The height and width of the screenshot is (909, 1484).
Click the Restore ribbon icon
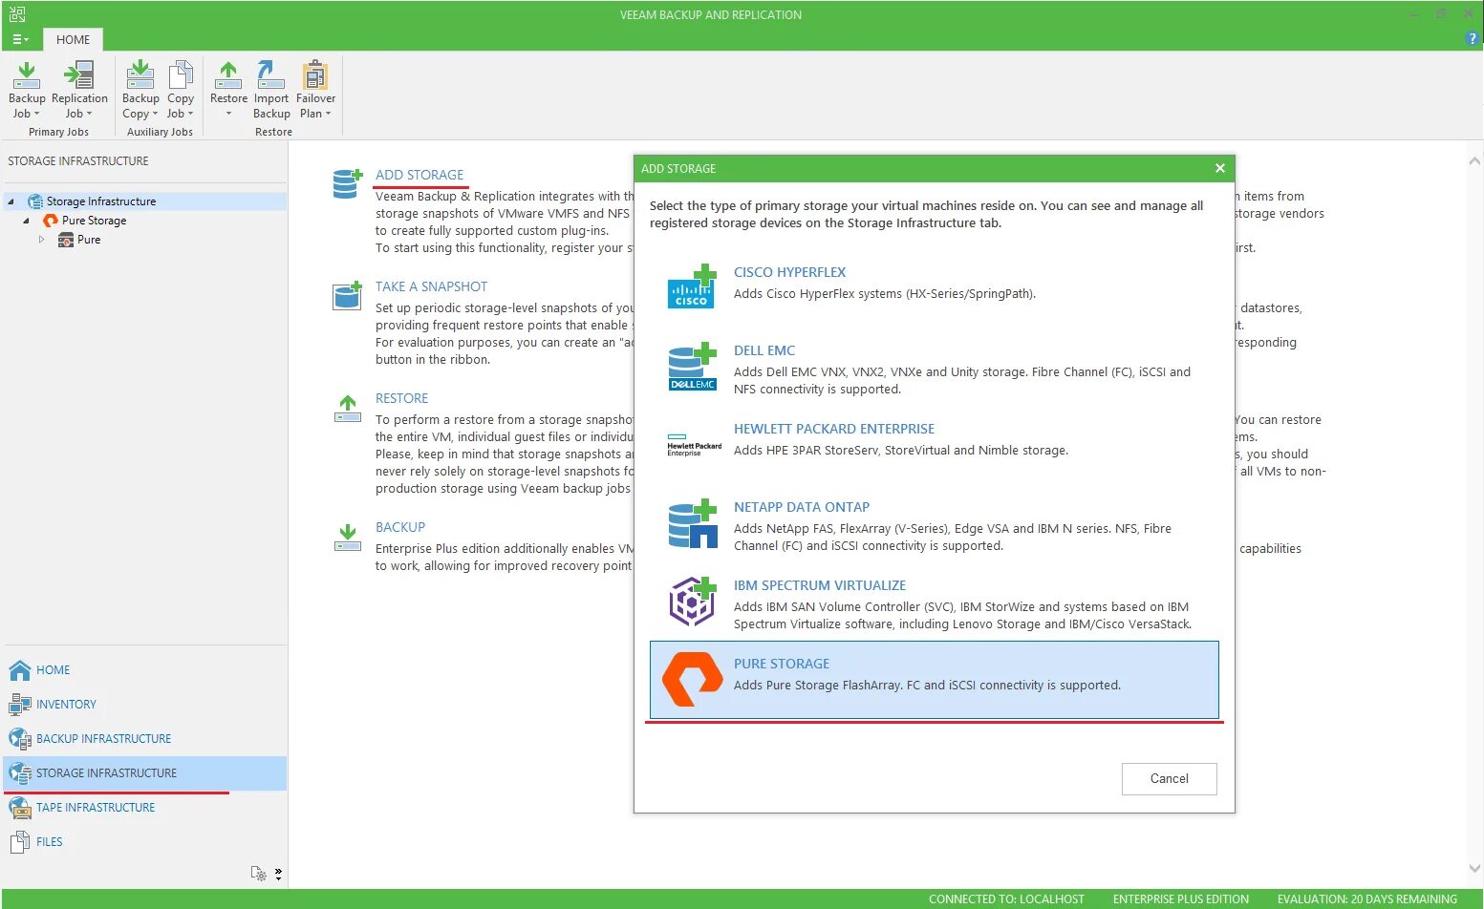(x=228, y=74)
